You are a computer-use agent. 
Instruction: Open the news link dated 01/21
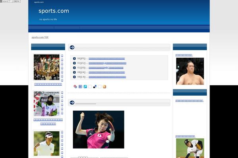(x=107, y=63)
